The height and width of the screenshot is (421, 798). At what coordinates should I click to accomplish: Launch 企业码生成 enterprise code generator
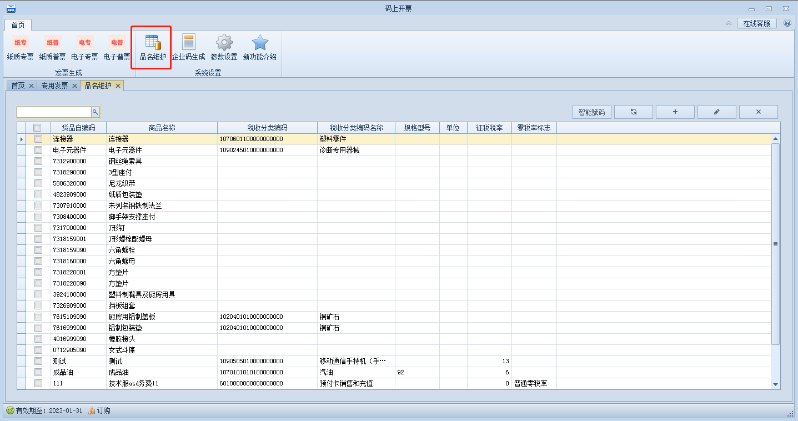click(x=189, y=48)
